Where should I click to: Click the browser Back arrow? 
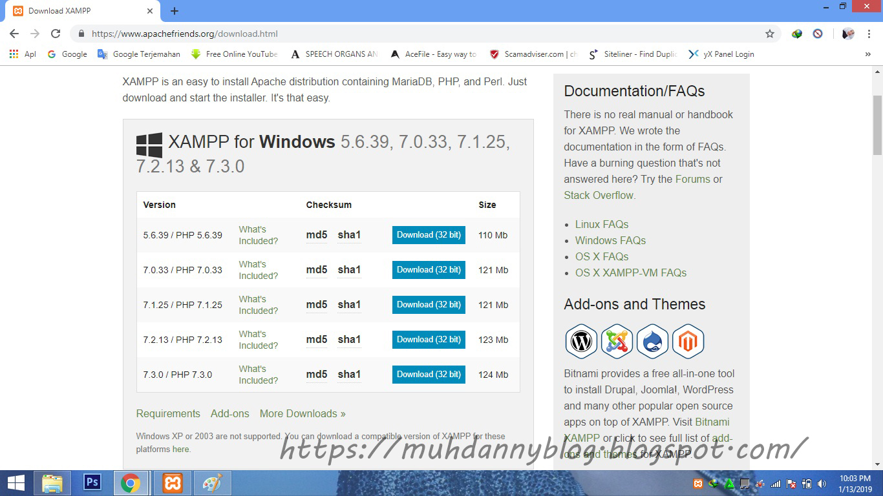(14, 34)
